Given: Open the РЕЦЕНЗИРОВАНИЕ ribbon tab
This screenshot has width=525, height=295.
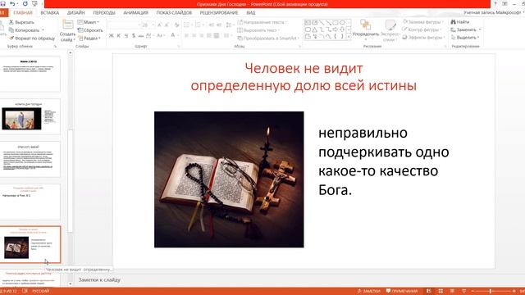Looking at the screenshot, I should 219,13.
